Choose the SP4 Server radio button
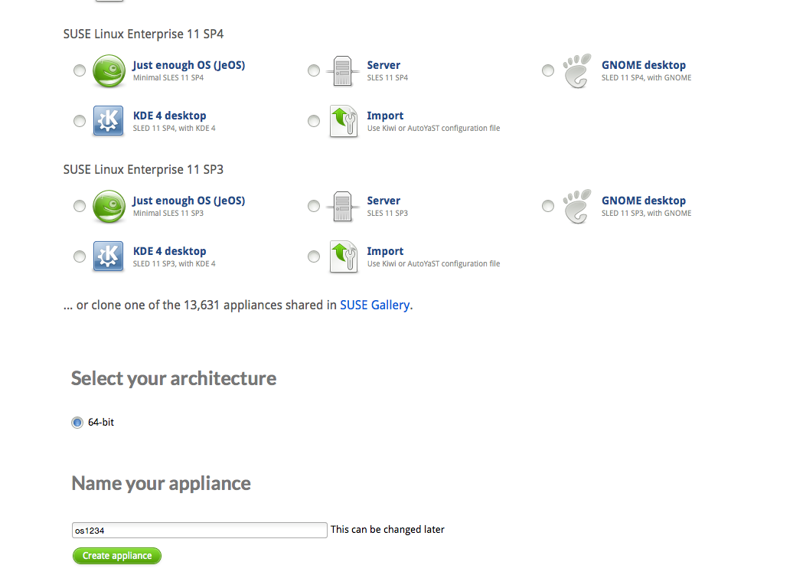The image size is (806, 588). 314,70
